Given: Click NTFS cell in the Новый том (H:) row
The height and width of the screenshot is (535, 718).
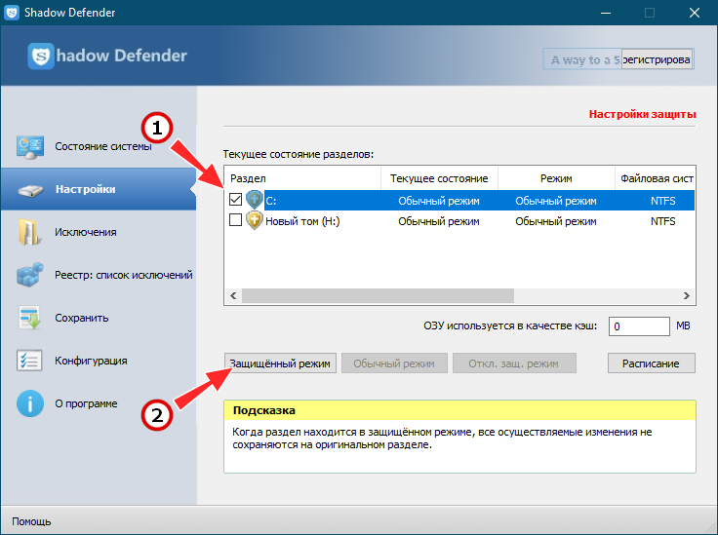Looking at the screenshot, I should [x=663, y=221].
